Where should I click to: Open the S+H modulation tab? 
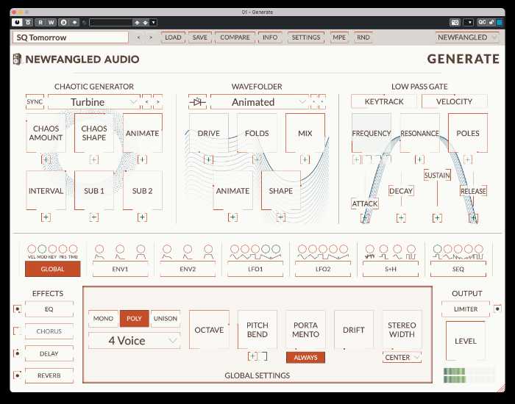[391, 270]
